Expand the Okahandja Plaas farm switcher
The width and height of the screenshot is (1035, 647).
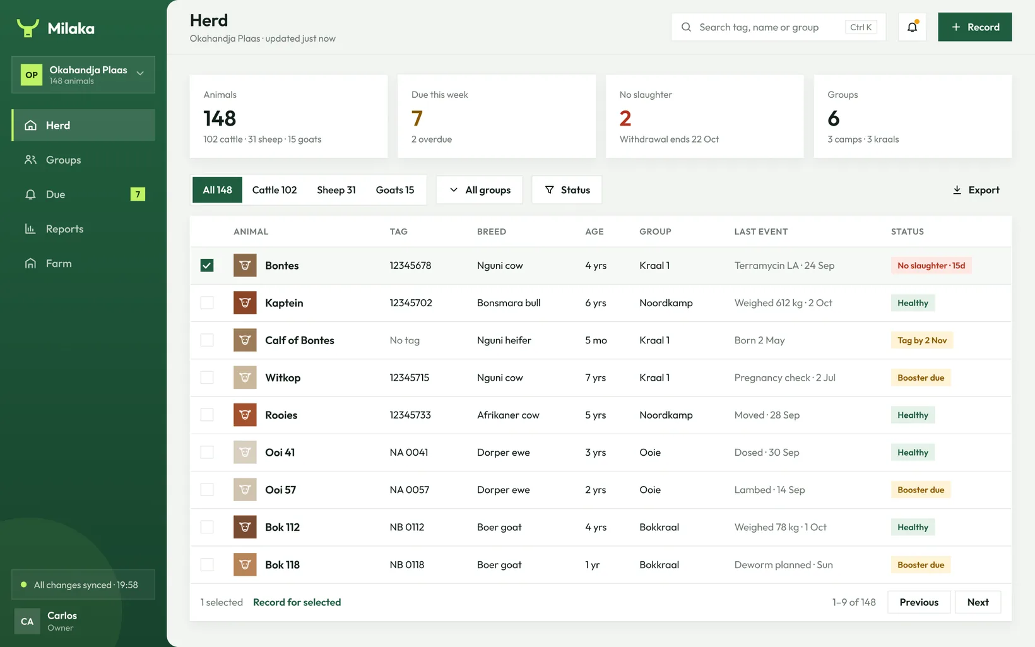click(83, 74)
